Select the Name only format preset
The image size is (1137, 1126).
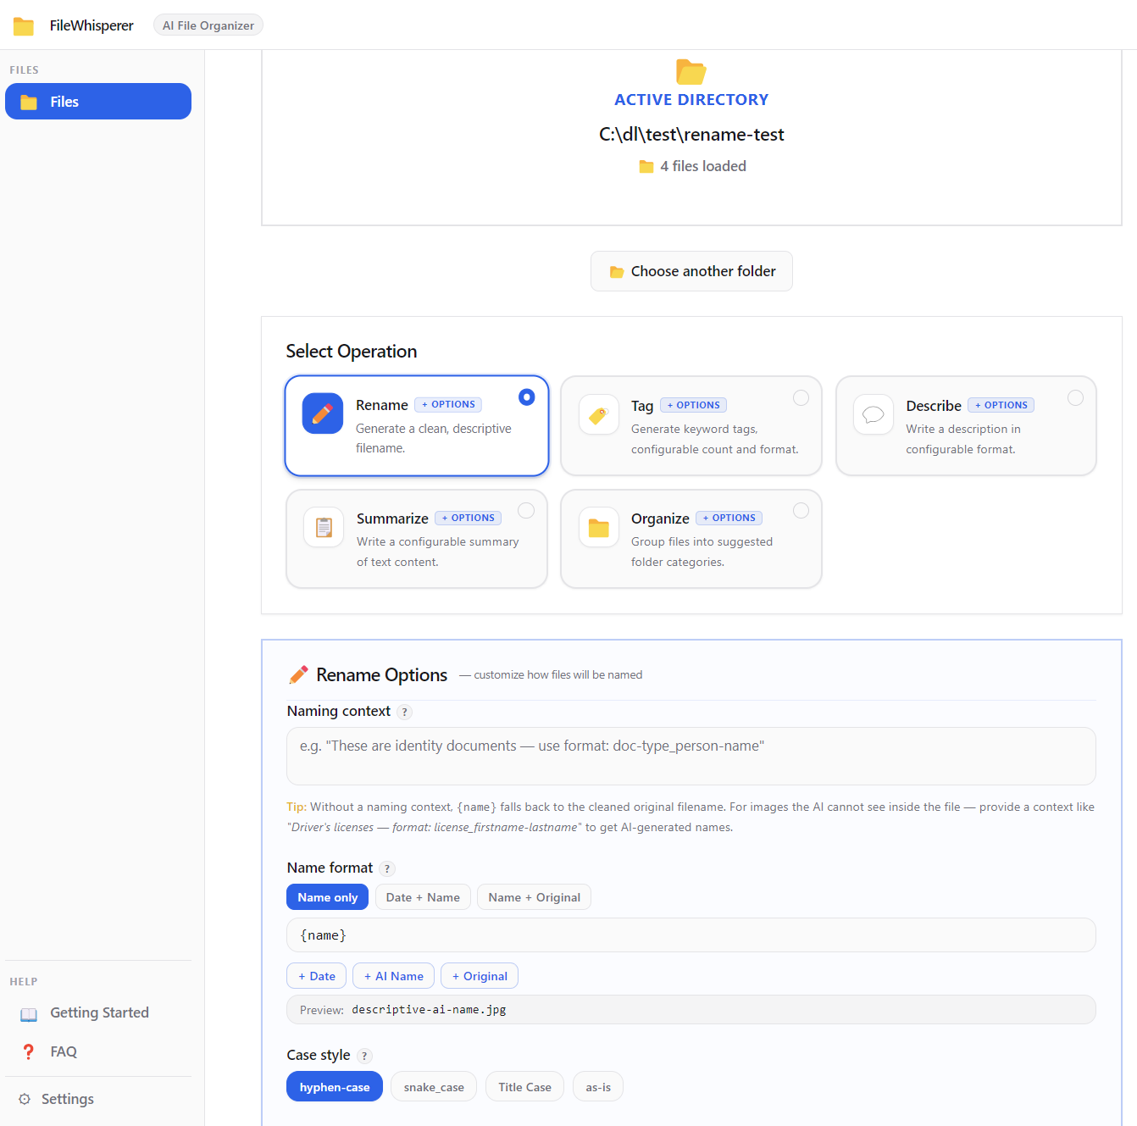point(327,898)
